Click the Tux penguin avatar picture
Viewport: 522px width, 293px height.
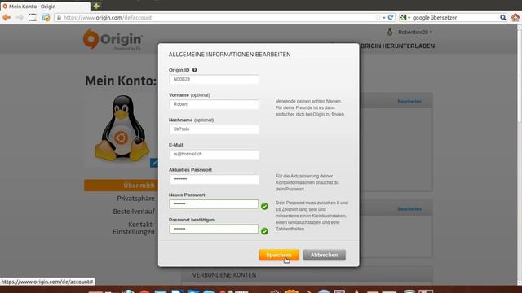pos(122,128)
